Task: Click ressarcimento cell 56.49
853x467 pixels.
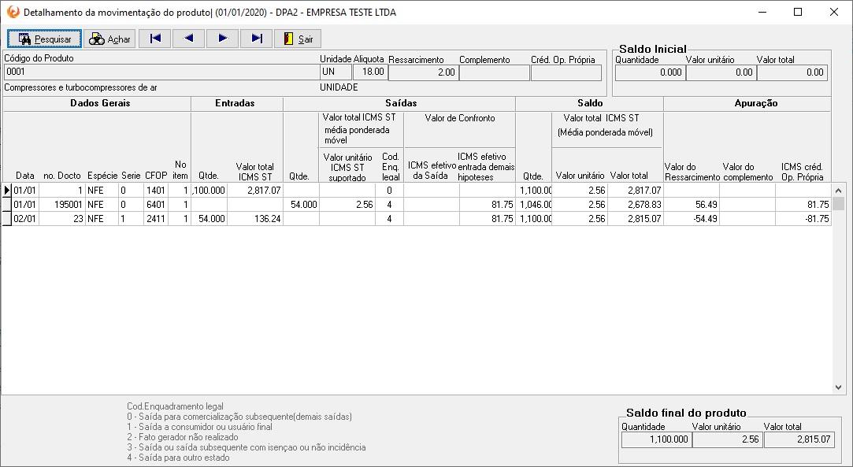Action: pos(692,205)
